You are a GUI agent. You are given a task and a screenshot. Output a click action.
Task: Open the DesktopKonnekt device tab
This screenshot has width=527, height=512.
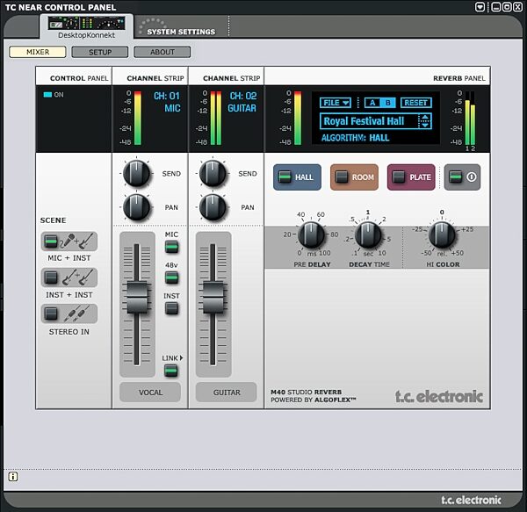[86, 27]
